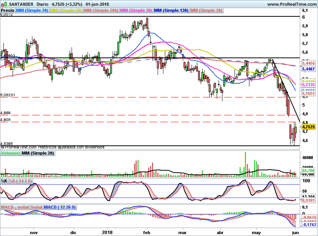Click the 5,4407 moving average value tag
This screenshot has height=236, width=318.
point(308,69)
